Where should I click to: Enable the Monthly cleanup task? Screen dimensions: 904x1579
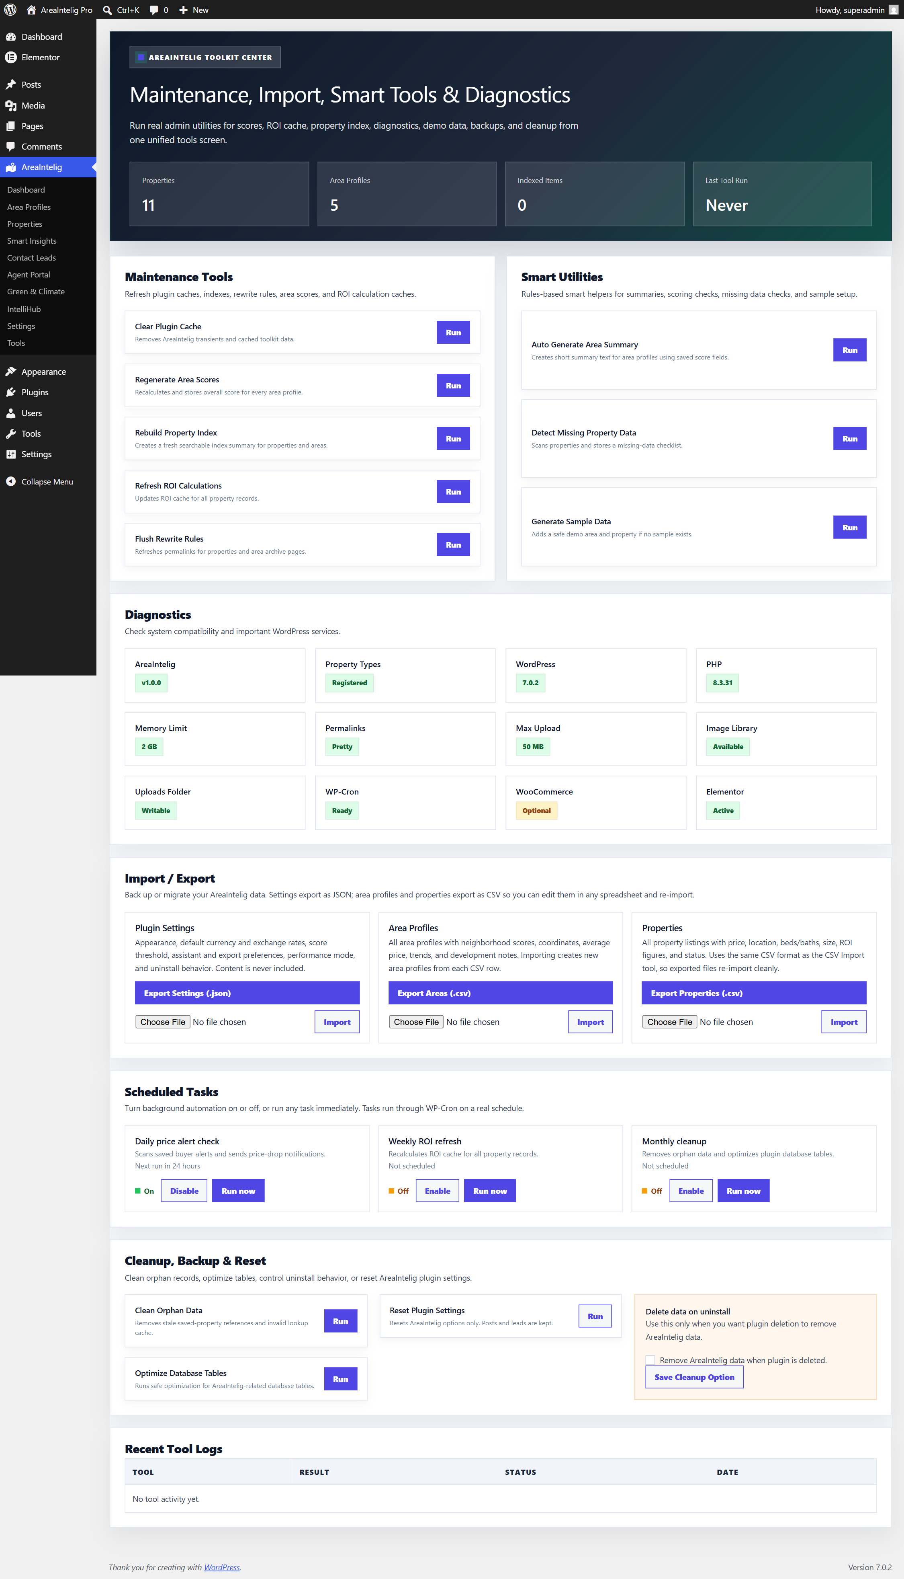click(x=691, y=1190)
